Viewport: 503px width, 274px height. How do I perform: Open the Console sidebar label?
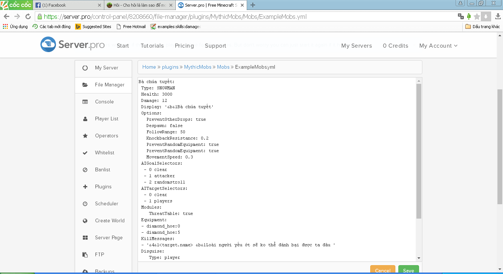(x=104, y=102)
